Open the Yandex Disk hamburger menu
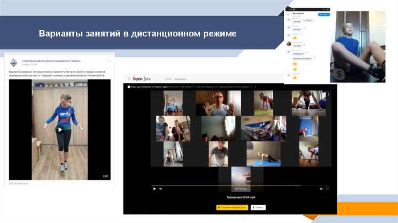Screen dimensions: 398x223 pyautogui.click(x=129, y=79)
